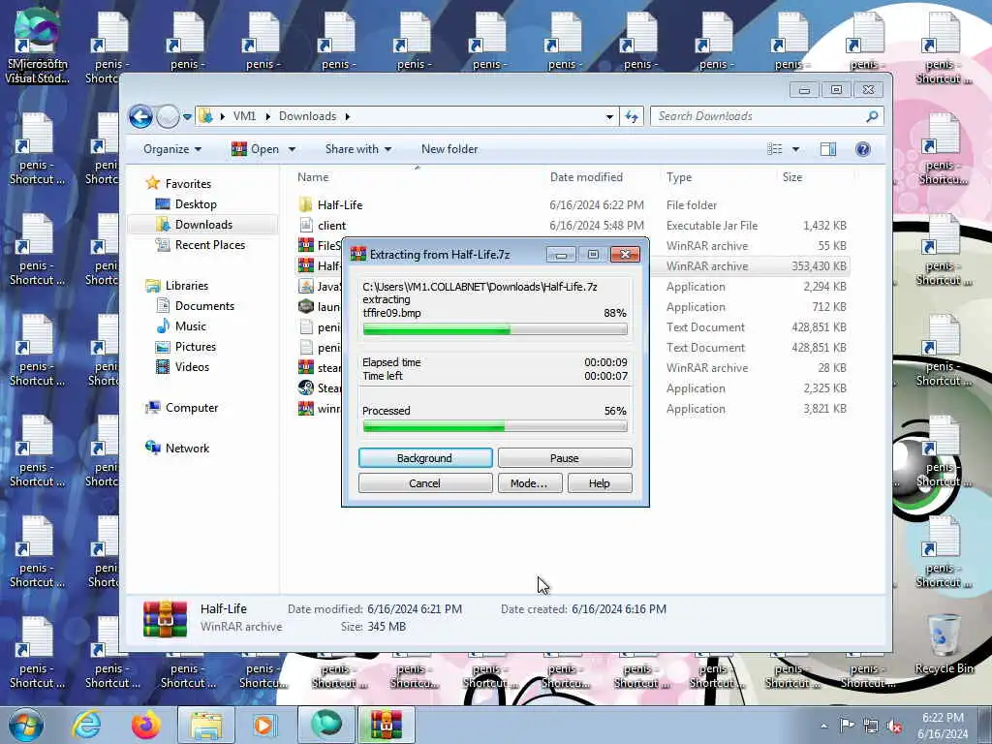
Task: Click muted volume tray icon
Action: (x=894, y=726)
